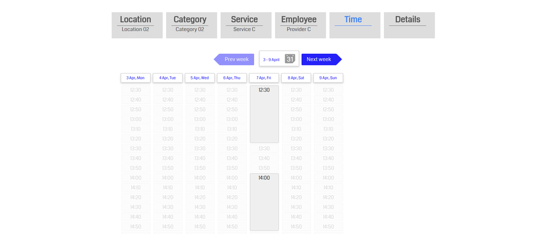Open the Category step tab
Image resolution: width=534 pixels, height=234 pixels.
tap(191, 25)
